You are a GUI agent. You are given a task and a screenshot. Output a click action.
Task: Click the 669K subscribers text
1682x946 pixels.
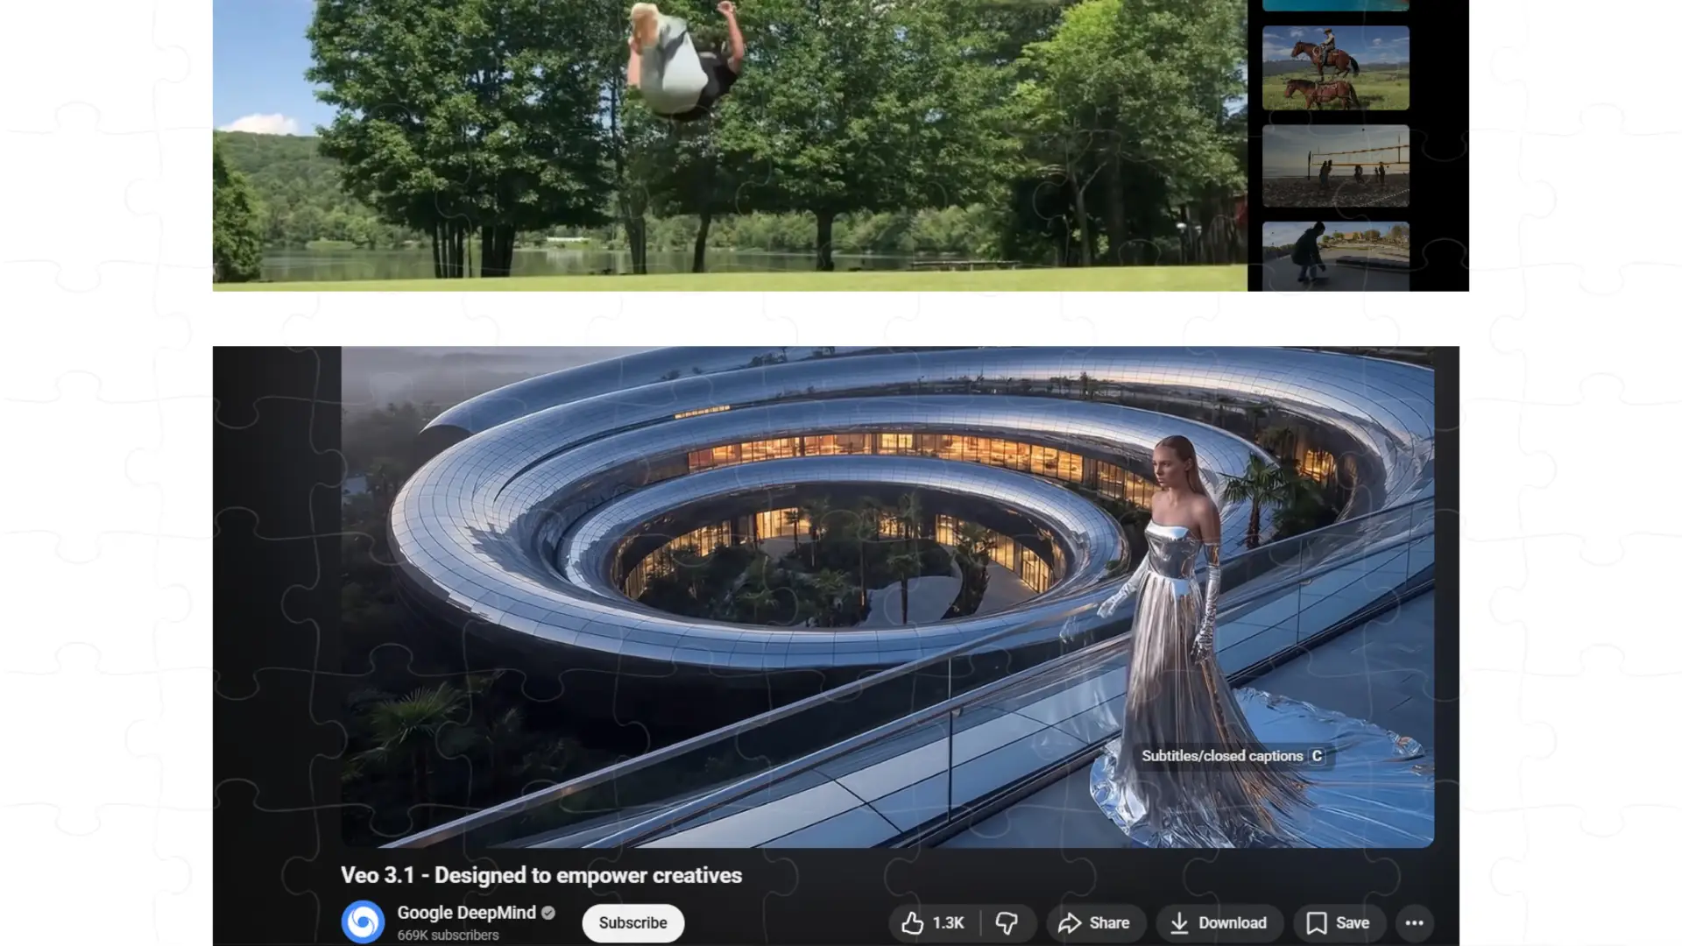pyautogui.click(x=448, y=935)
